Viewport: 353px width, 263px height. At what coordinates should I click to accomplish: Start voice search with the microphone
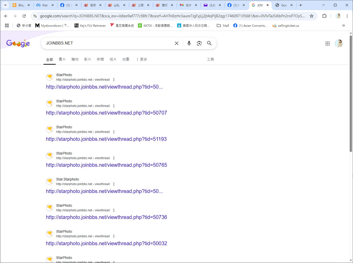tap(189, 43)
